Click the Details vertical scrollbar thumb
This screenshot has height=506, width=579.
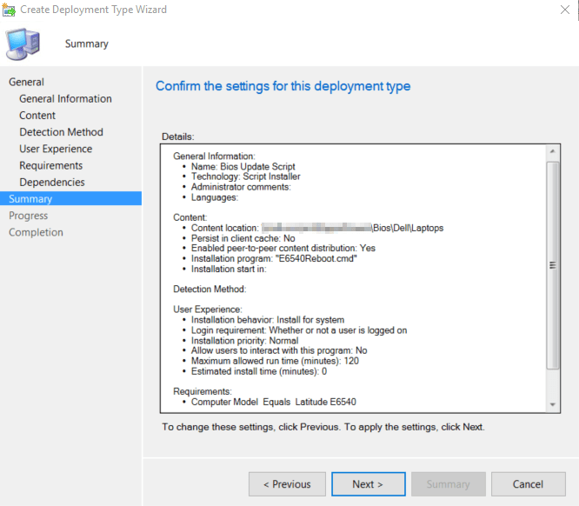[x=552, y=265]
